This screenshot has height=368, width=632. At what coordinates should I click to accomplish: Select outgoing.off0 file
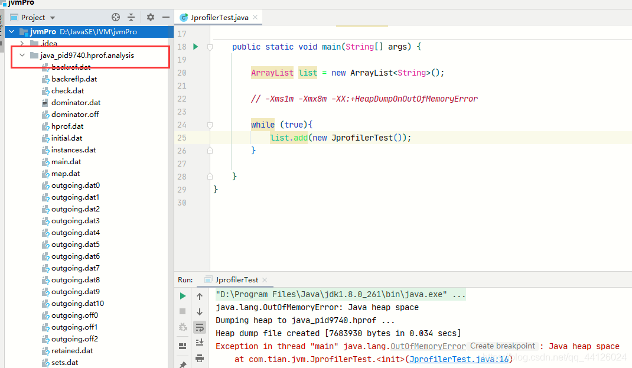click(74, 315)
